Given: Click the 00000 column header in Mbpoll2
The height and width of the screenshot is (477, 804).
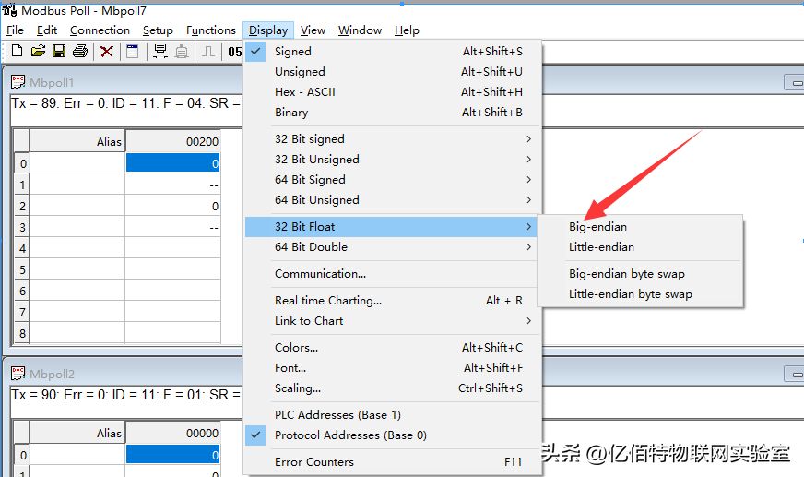Looking at the screenshot, I should (x=173, y=433).
